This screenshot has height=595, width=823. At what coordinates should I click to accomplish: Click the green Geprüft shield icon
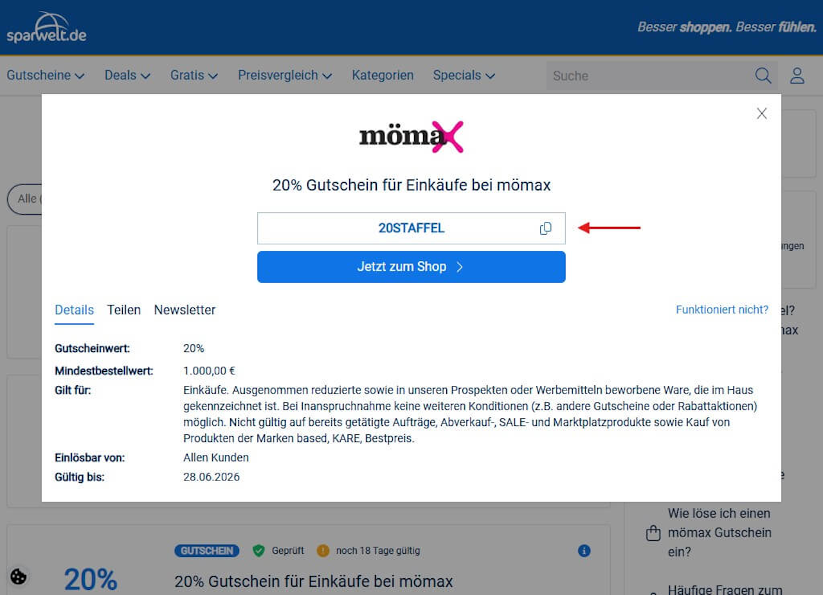(x=258, y=551)
